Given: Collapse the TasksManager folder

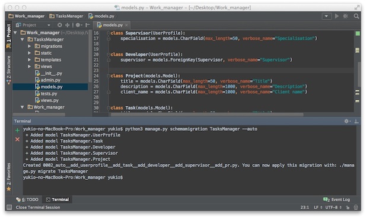Looking at the screenshot, I should click(23, 39).
